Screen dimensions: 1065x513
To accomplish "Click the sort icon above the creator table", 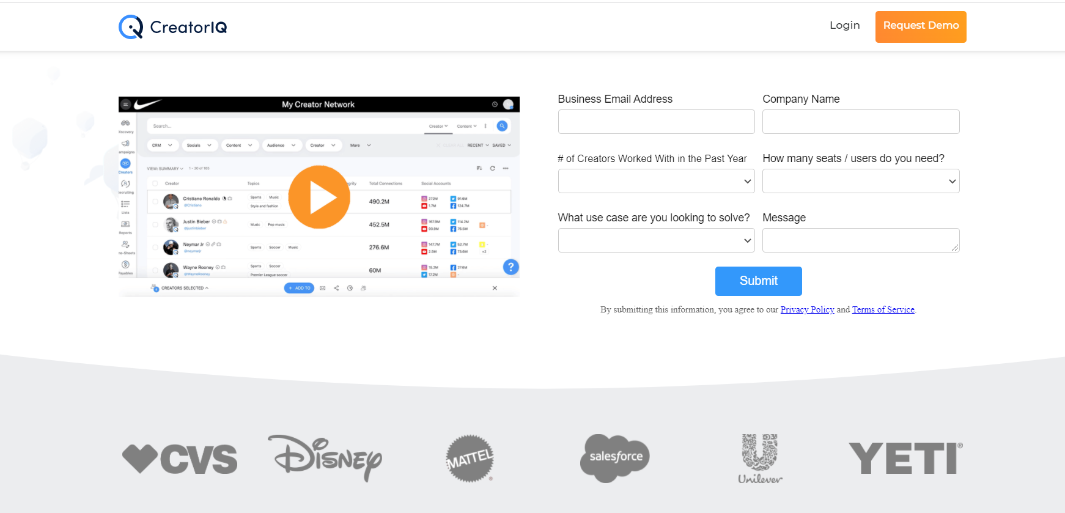I will [479, 168].
